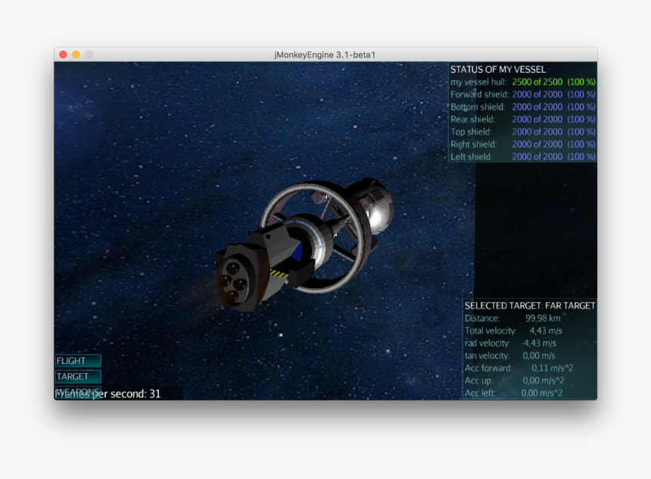The width and height of the screenshot is (651, 479).
Task: Click the 'my vessel hull: 2500 of 2500' row
Action: tap(523, 82)
